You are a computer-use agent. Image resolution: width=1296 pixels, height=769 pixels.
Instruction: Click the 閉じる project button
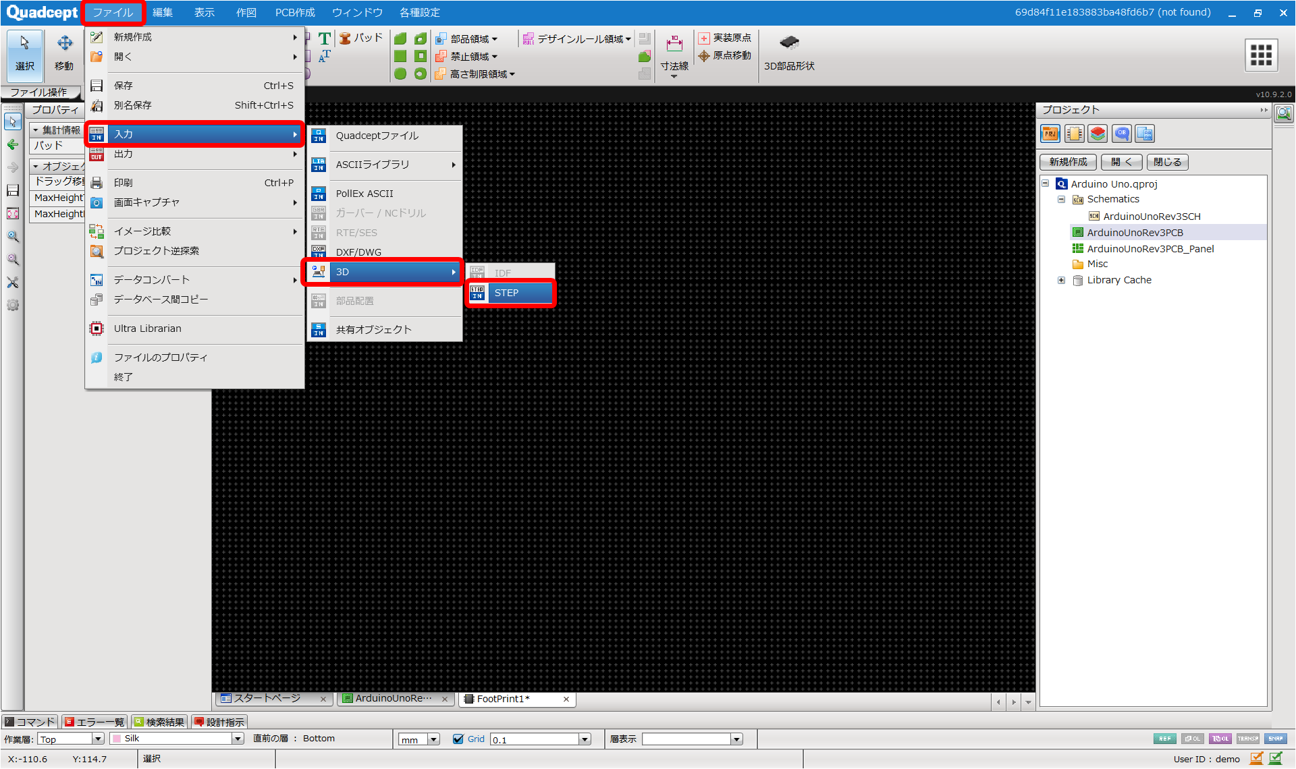click(x=1167, y=163)
